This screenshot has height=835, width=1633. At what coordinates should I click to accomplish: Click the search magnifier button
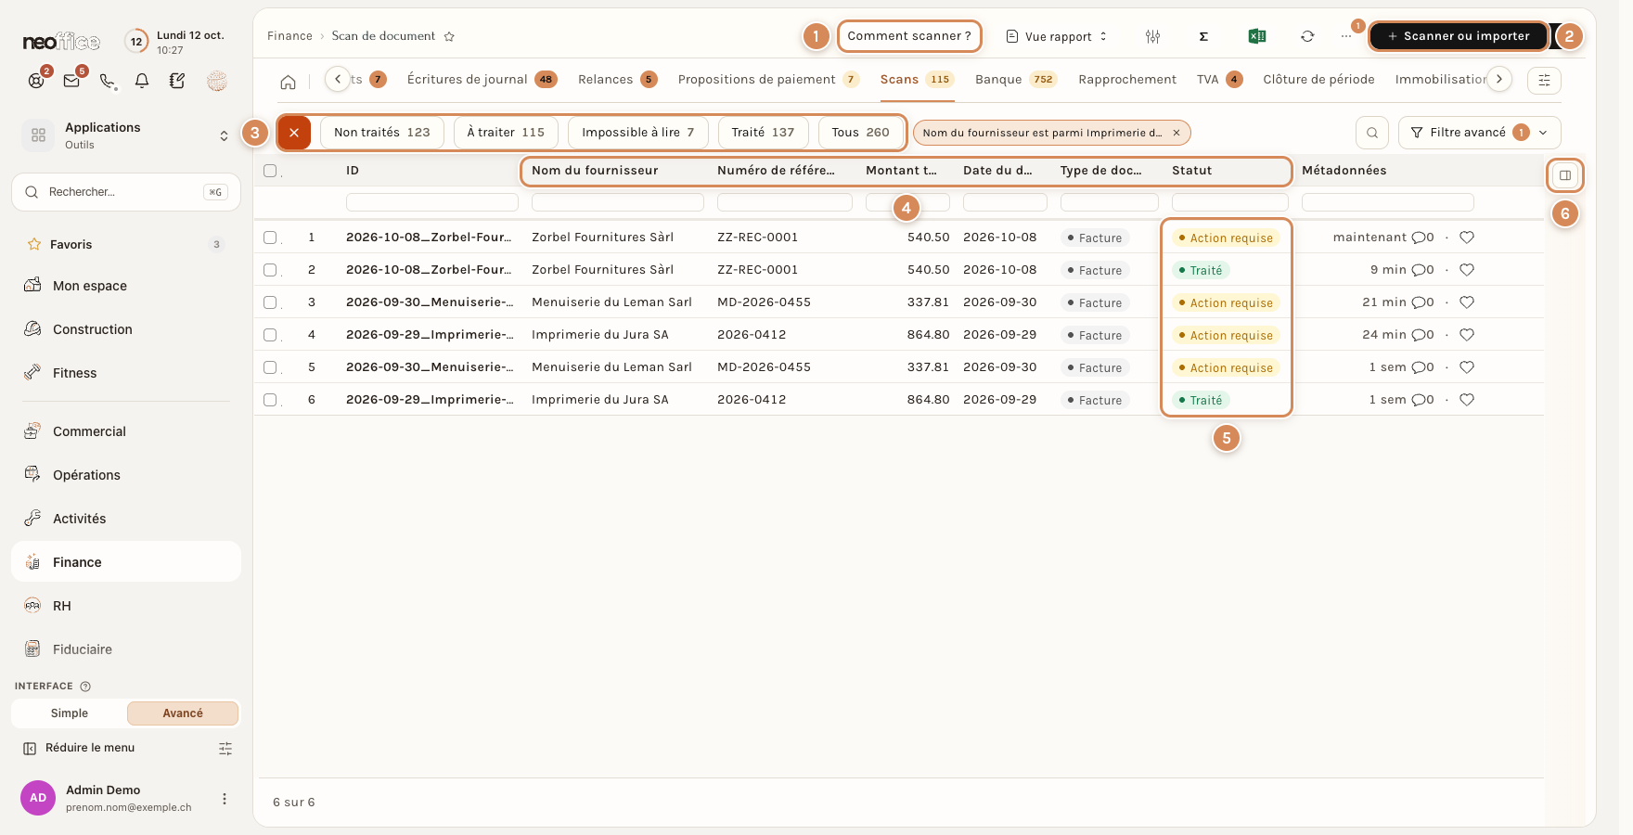coord(1372,133)
